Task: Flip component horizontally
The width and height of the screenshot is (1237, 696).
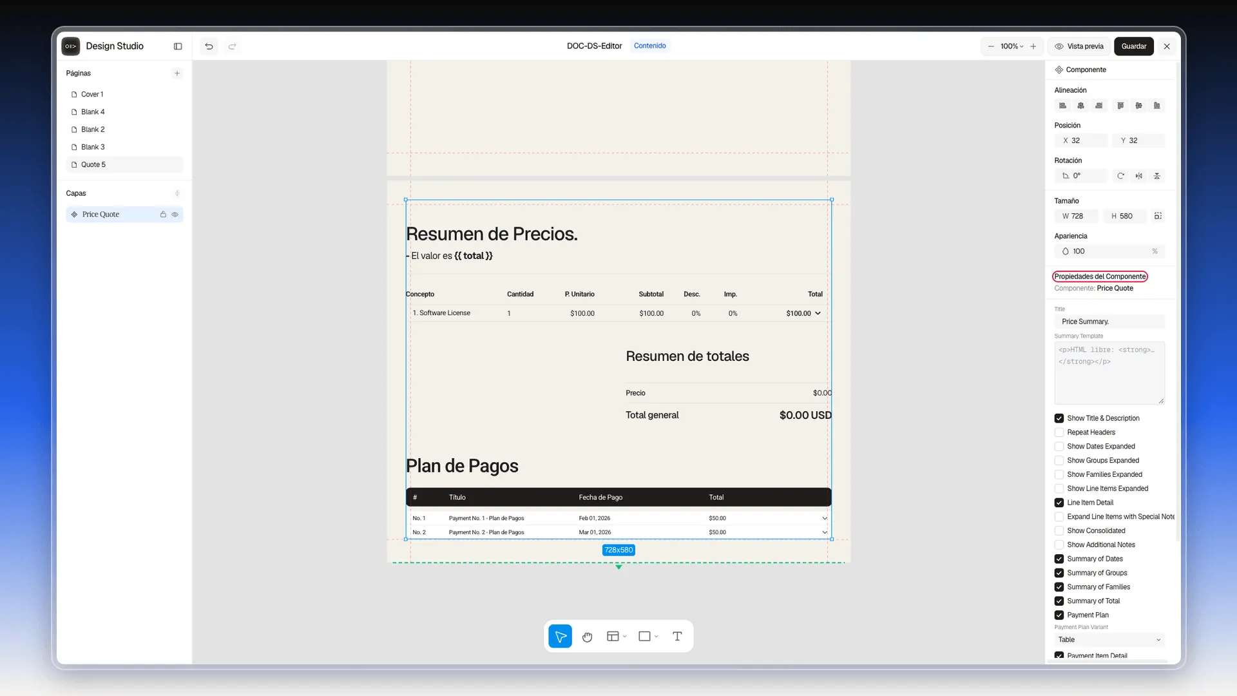Action: tap(1139, 176)
